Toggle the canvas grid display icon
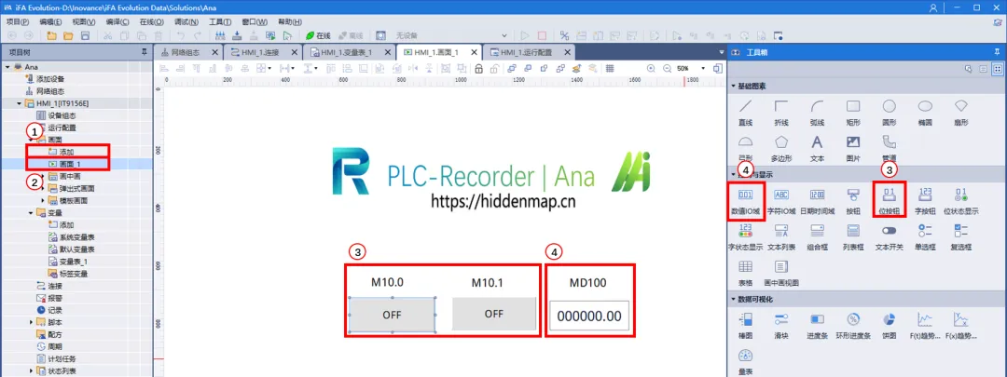The height and width of the screenshot is (377, 1007). 610,68
